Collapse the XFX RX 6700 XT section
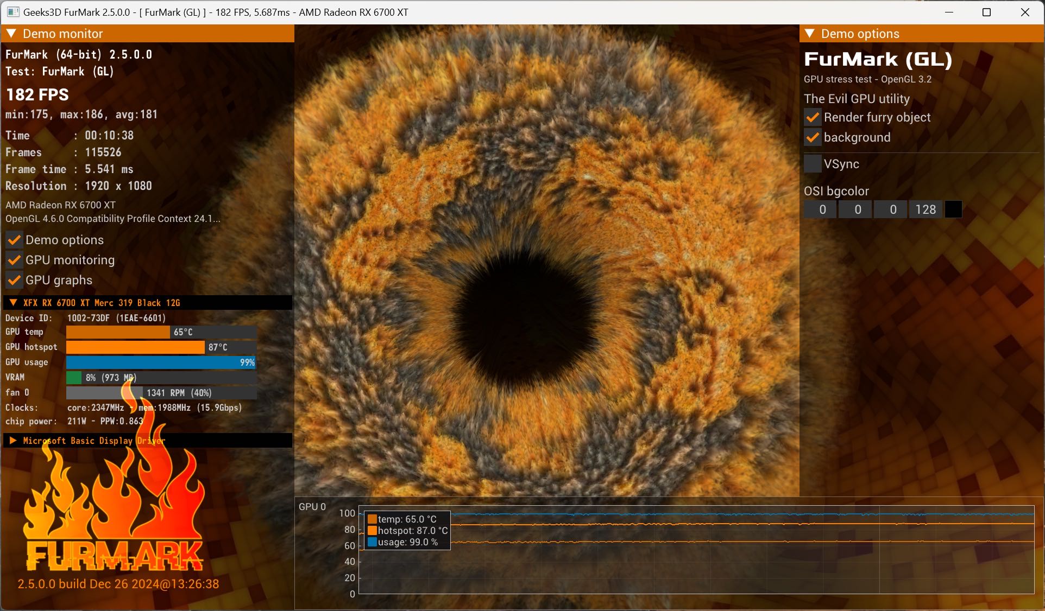 pos(14,303)
